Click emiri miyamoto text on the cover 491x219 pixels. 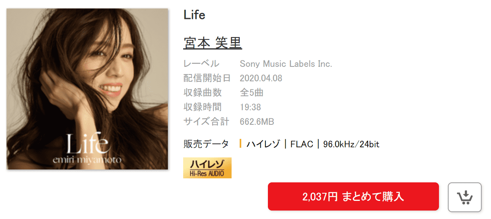pyautogui.click(x=88, y=159)
